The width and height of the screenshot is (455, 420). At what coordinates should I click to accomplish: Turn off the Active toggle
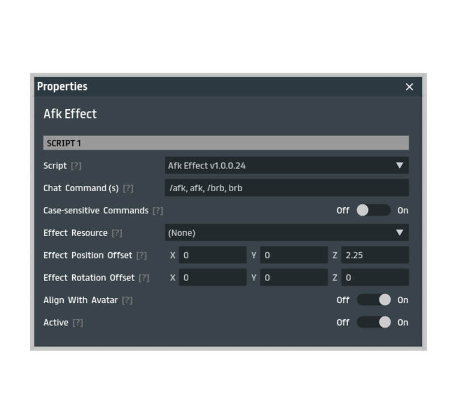coord(373,323)
